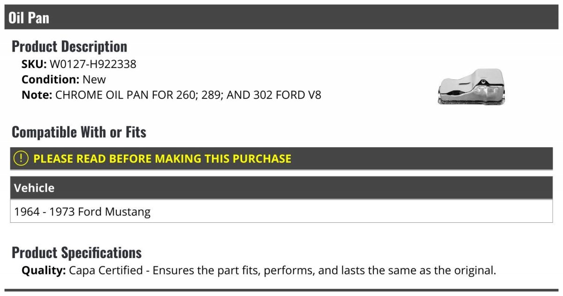Image resolution: width=563 pixels, height=296 pixels.
Task: Click the Condition label
Action: (x=50, y=79)
